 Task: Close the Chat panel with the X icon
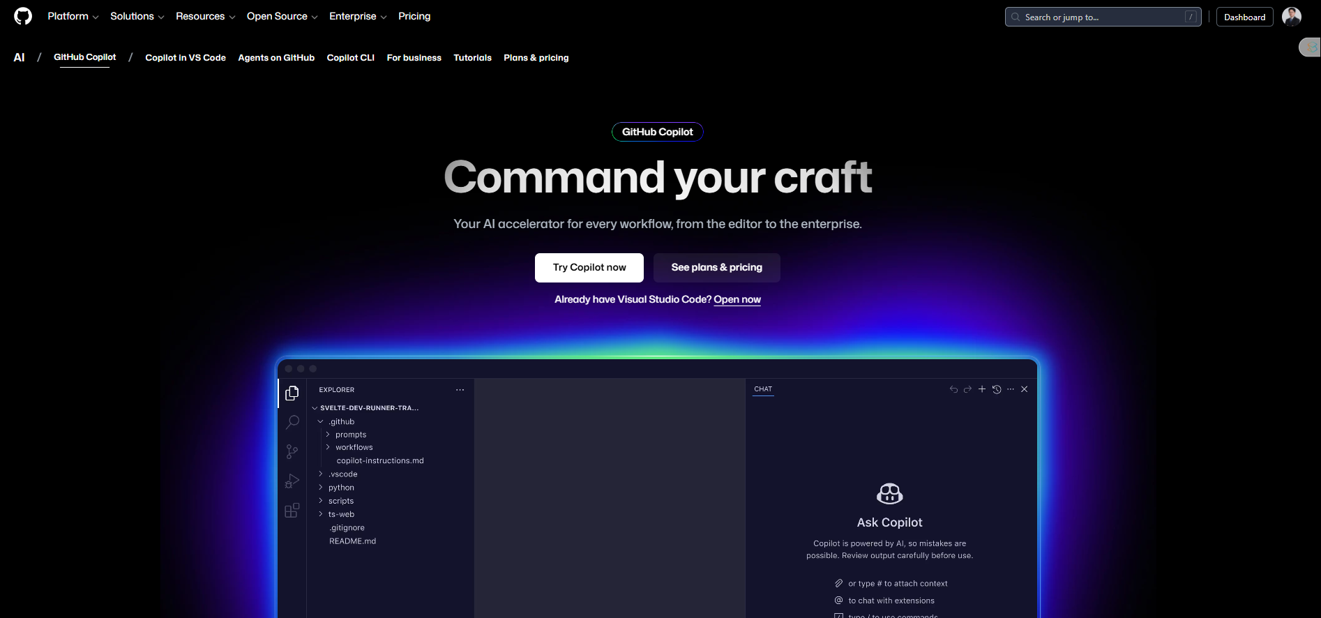1025,389
